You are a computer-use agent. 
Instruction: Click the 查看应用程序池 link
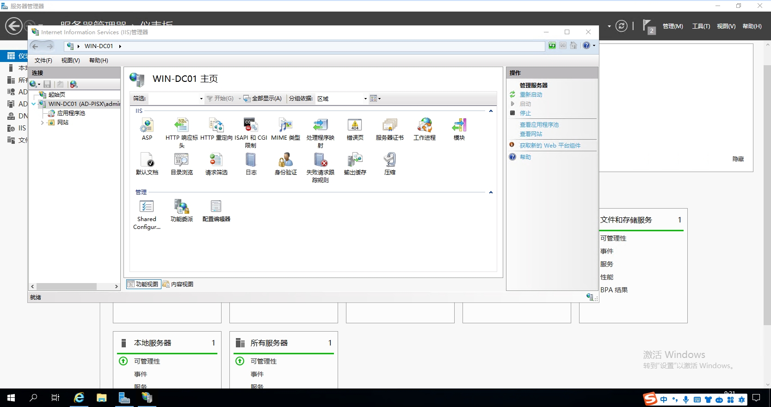[539, 125]
